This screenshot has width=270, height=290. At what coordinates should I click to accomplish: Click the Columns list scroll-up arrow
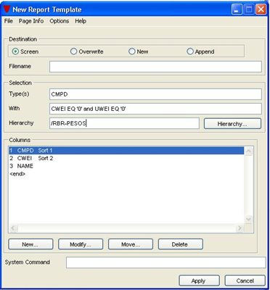[249, 152]
